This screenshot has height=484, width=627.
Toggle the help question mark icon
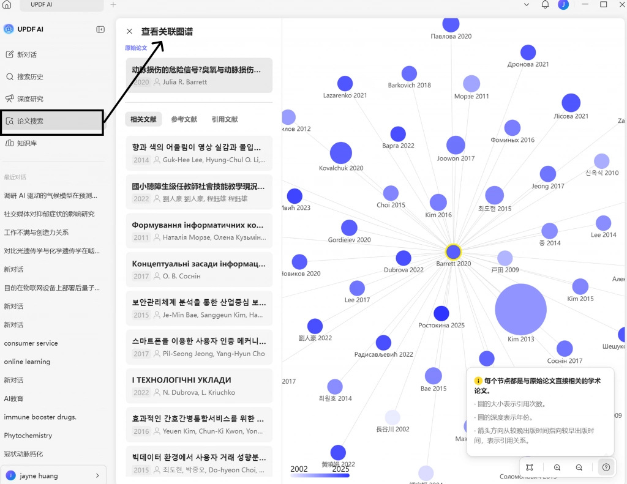[606, 467]
